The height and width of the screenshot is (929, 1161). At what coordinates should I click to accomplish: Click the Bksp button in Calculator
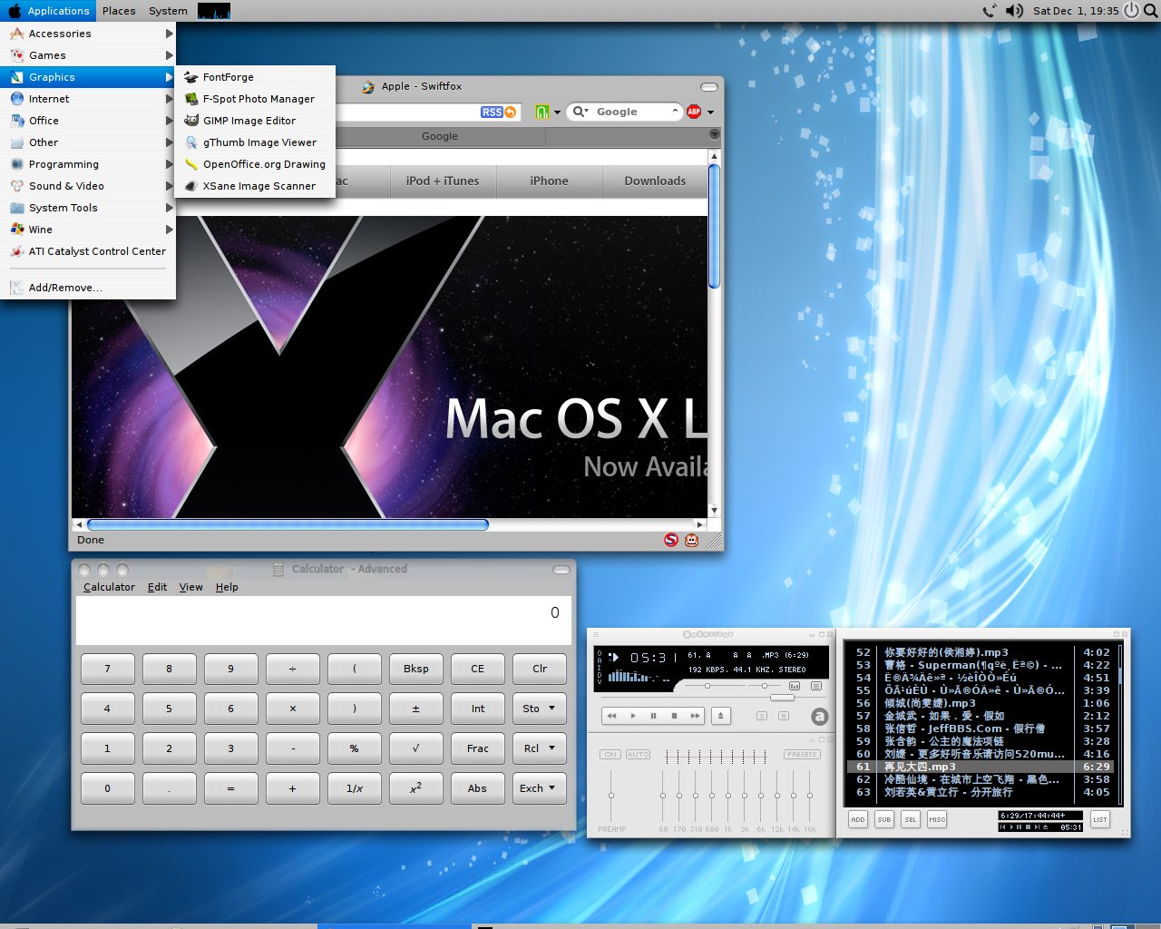(416, 670)
